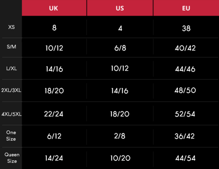The height and width of the screenshot is (169, 219).
Task: Click UK size 18/20 cell
Action: pos(54,91)
